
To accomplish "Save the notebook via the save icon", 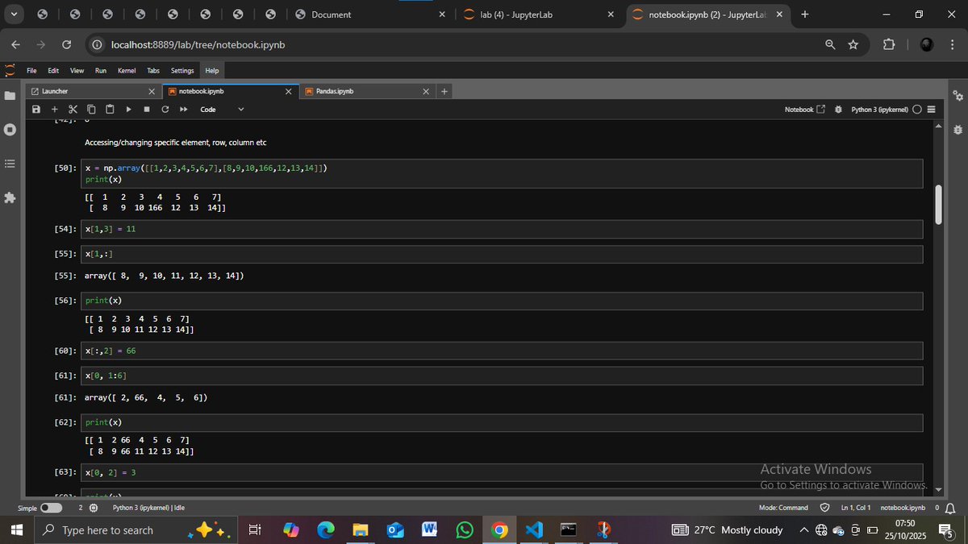I will click(35, 109).
